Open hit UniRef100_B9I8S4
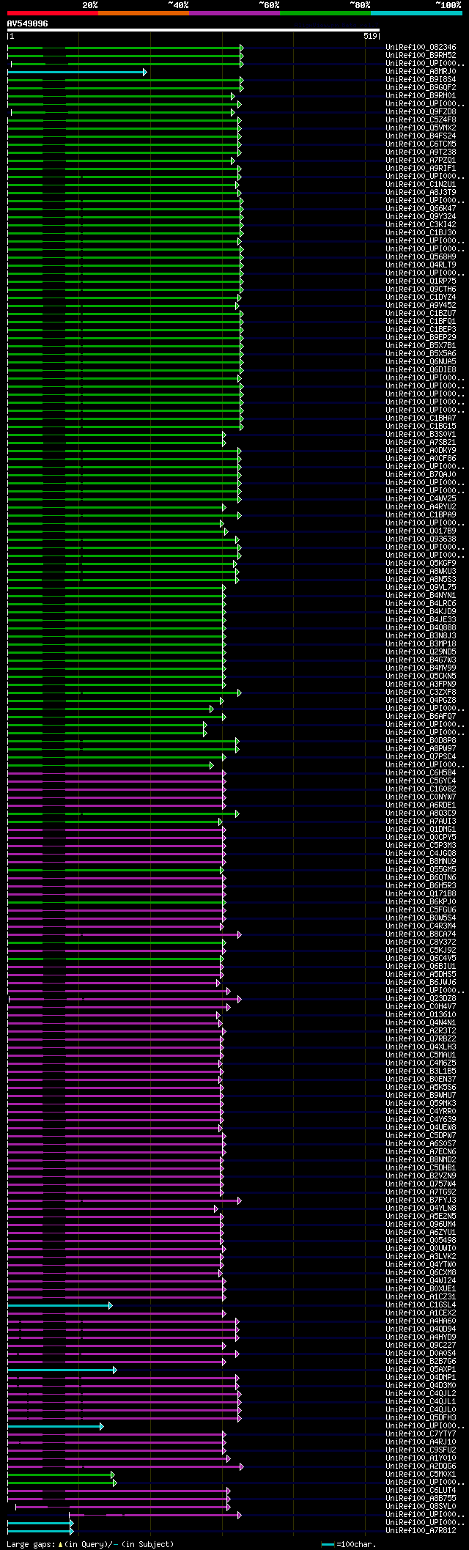Screen dimensions: 469x1550 tap(421, 80)
